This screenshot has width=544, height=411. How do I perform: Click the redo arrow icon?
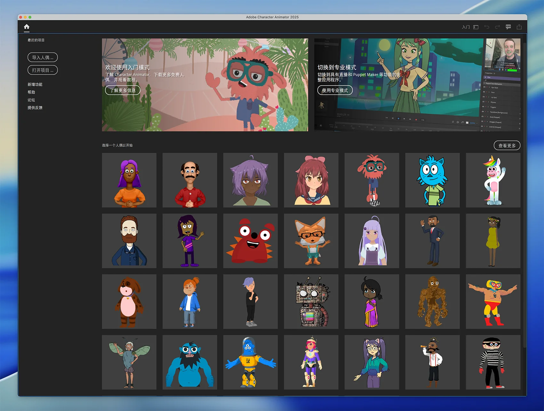pos(497,27)
